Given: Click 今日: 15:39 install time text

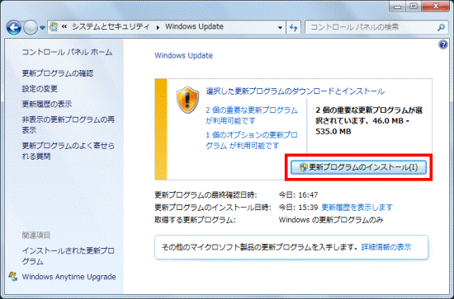Looking at the screenshot, I should (x=298, y=208).
